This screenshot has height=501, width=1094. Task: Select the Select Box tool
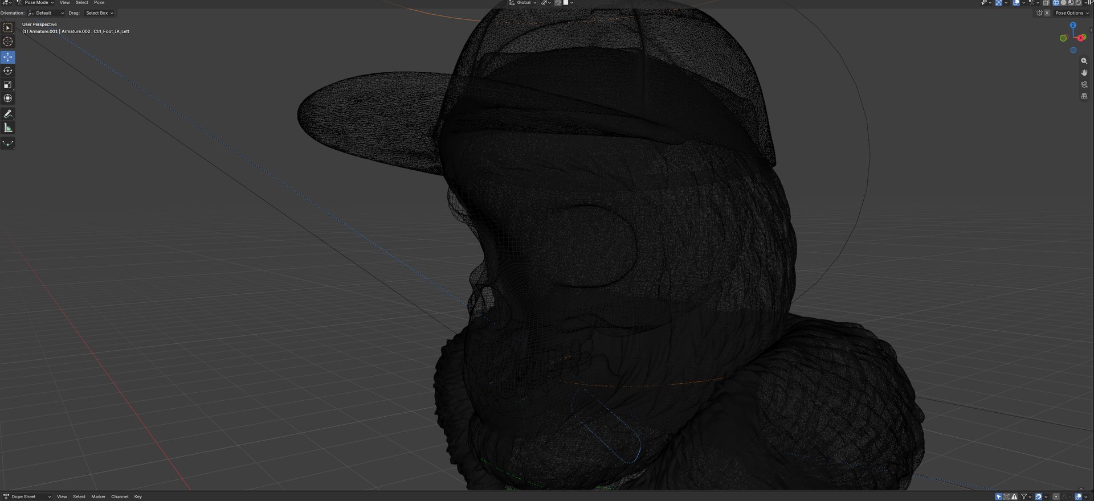coord(8,27)
